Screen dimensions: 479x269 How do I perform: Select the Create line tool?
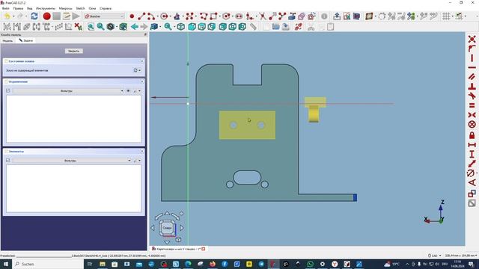point(141,16)
